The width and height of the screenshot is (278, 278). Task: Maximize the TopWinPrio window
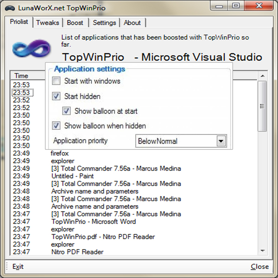pos(236,6)
